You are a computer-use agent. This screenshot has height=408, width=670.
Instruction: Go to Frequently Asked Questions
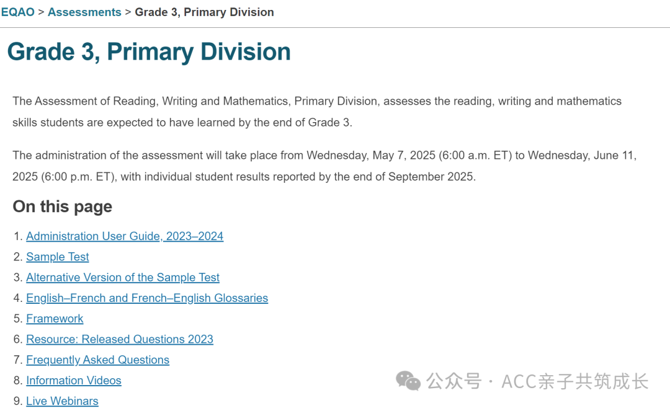pos(97,360)
